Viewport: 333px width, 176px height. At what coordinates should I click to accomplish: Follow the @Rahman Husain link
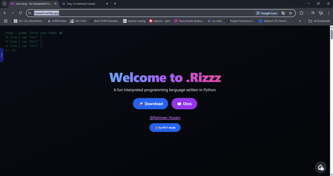click(x=165, y=117)
